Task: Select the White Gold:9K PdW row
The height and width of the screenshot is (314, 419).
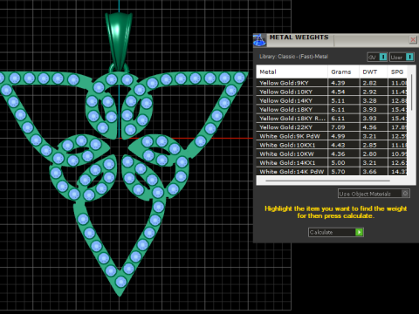Action: coord(332,136)
